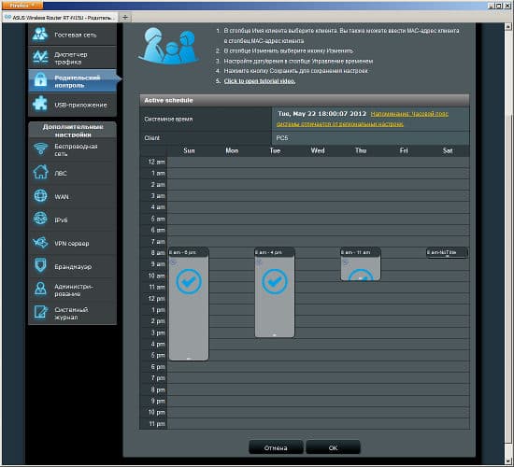Image resolution: width=514 pixels, height=467 pixels.
Task: Click the parental control family illustration
Action: (169, 46)
